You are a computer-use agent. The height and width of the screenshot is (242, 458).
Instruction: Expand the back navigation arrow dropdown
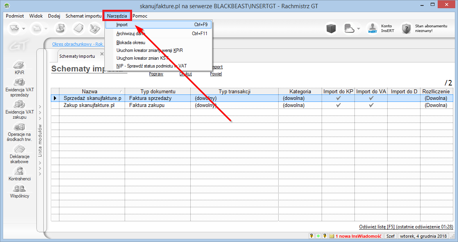(23, 29)
